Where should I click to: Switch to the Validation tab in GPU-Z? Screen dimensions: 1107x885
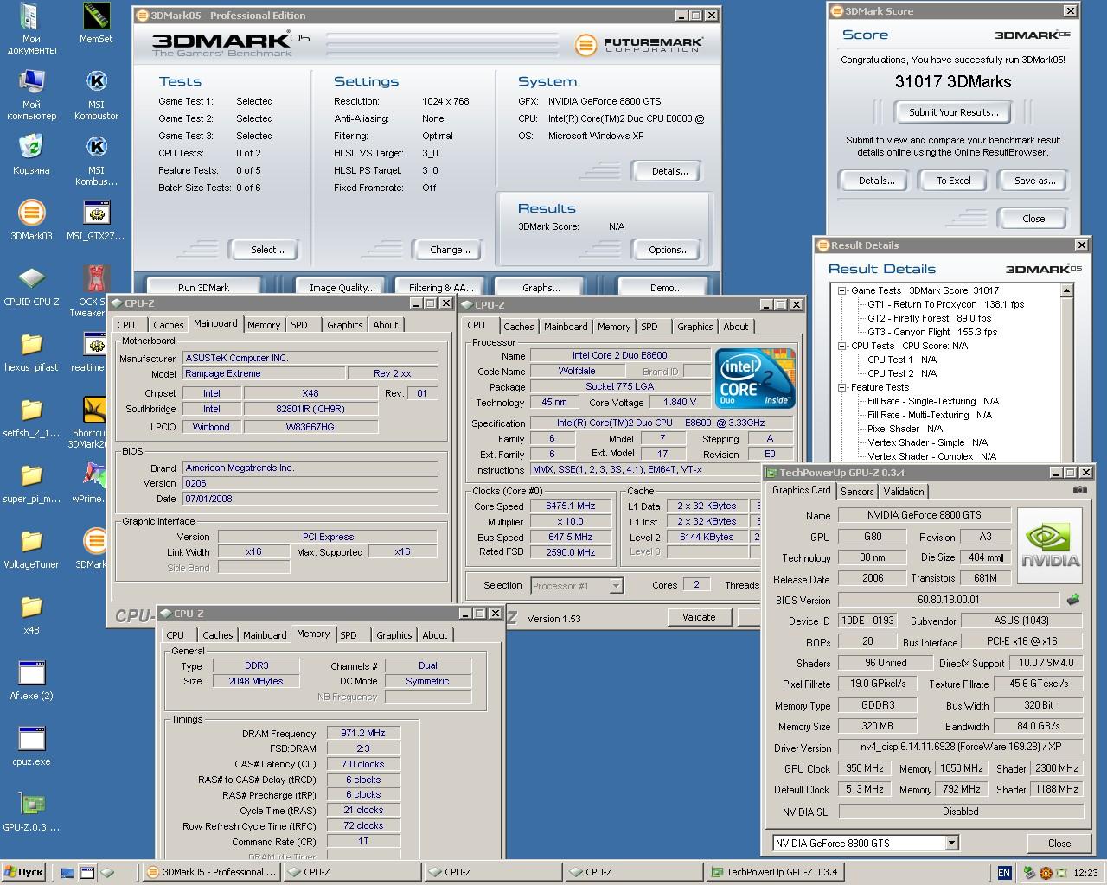(904, 491)
